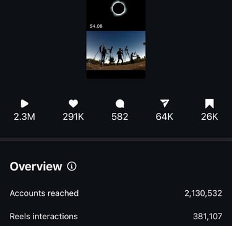
Task: Click the eclipse ring in thumbnail
Action: [x=118, y=8]
